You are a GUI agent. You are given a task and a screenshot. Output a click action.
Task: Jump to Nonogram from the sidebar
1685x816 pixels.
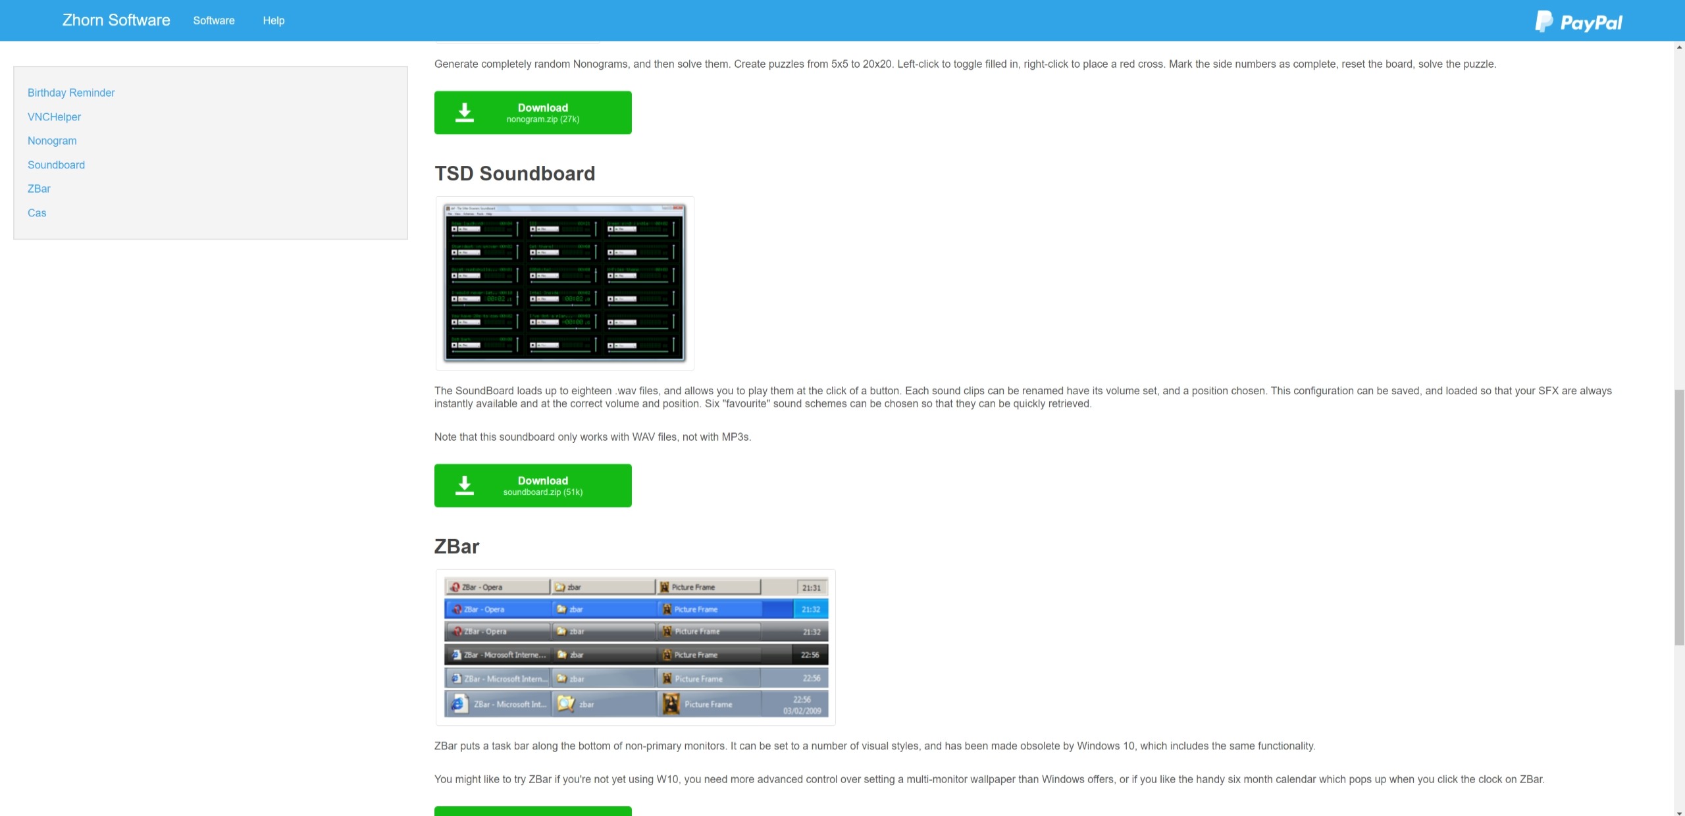coord(52,141)
